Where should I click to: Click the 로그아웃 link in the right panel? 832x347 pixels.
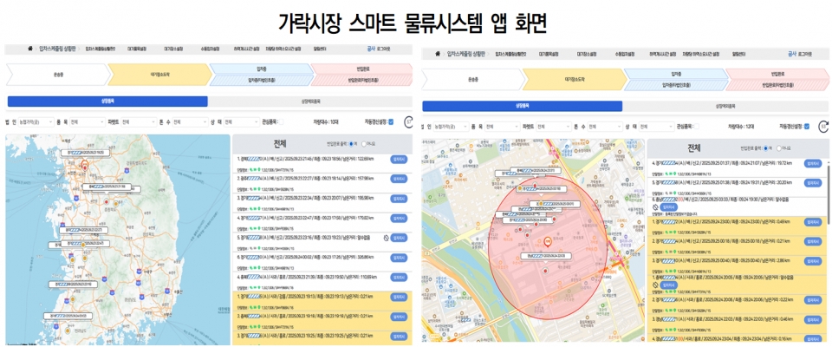pos(814,53)
